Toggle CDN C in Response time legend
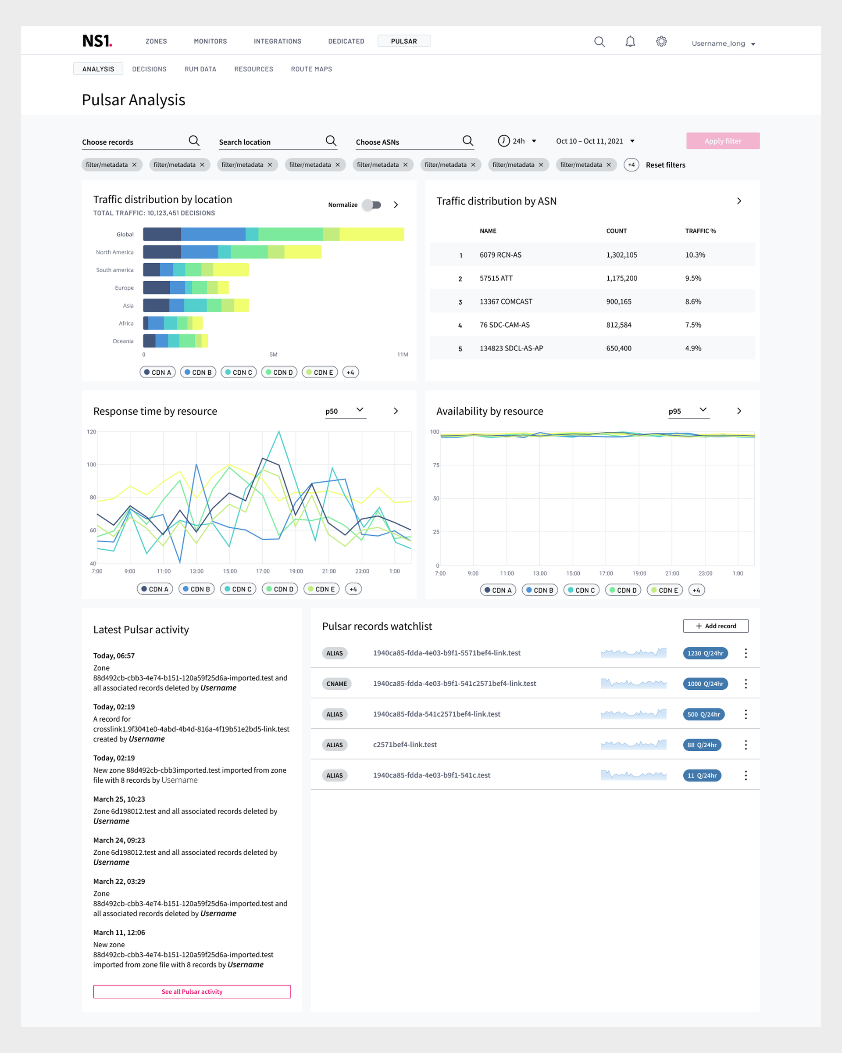Screen dimensions: 842x1053 tap(238, 590)
